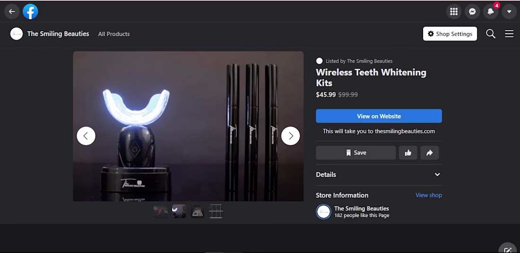Select the third product thumbnail
The width and height of the screenshot is (520, 253).
coord(197,212)
